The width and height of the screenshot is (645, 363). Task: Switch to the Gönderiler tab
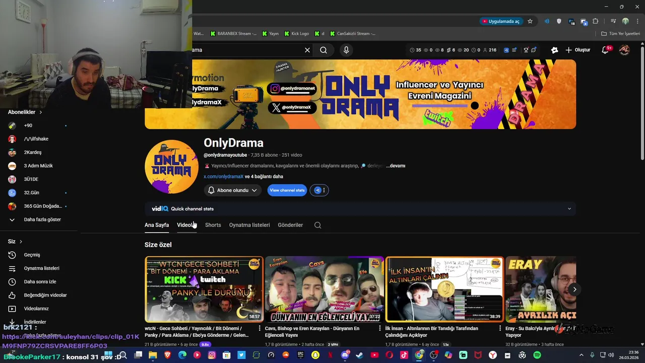(x=290, y=225)
